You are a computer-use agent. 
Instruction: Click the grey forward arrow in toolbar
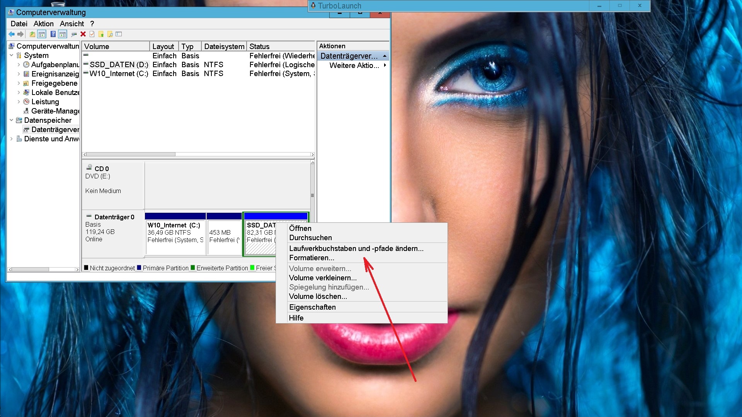pos(20,34)
